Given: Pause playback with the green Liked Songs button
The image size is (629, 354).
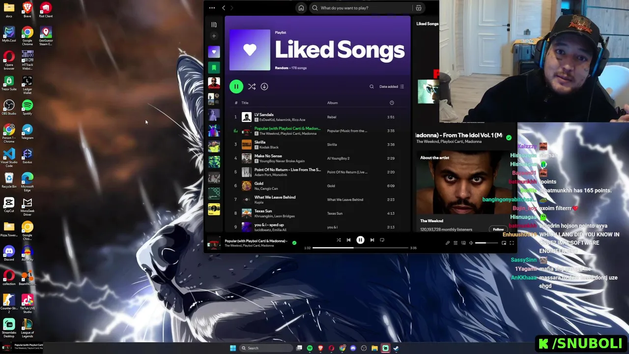Looking at the screenshot, I should tap(236, 87).
